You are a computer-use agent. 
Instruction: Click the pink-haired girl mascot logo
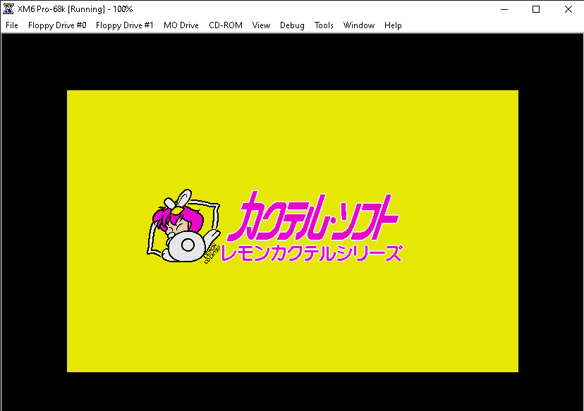click(x=183, y=226)
